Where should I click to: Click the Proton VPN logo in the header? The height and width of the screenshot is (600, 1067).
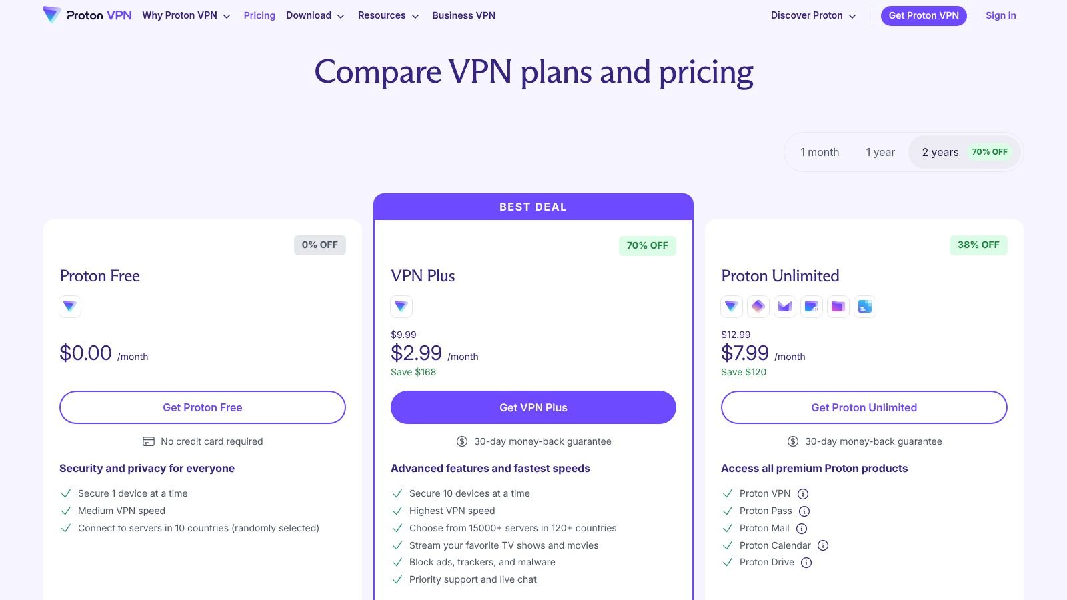point(87,15)
